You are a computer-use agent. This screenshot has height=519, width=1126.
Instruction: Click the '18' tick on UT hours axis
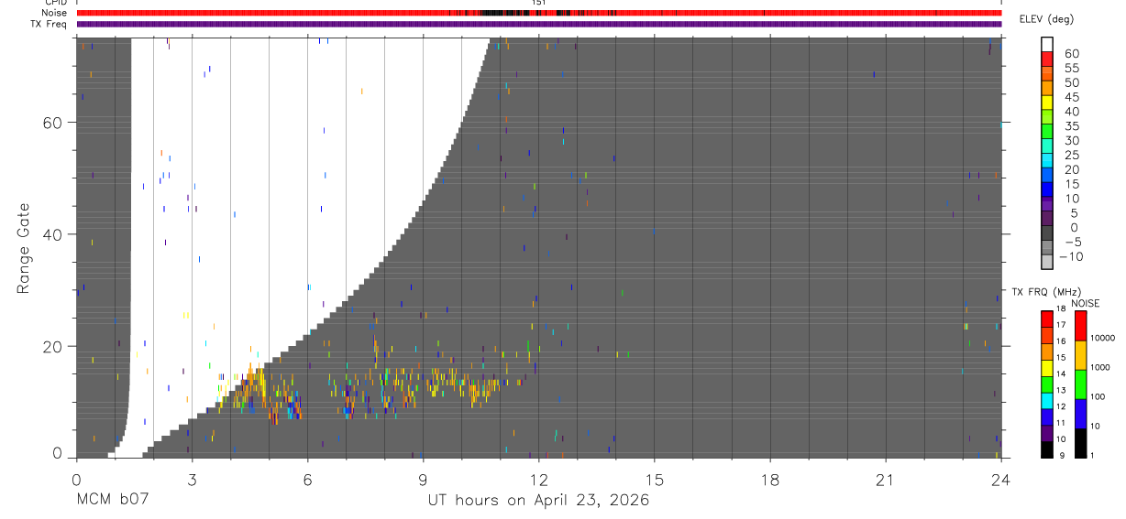pos(770,480)
